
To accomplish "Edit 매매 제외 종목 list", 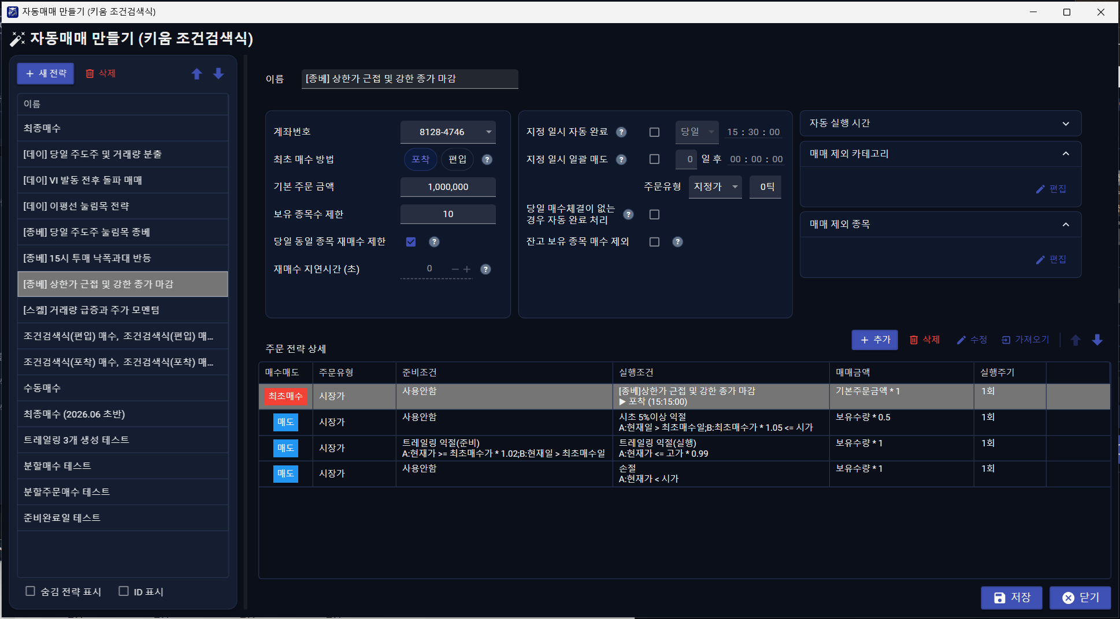I will point(1051,259).
